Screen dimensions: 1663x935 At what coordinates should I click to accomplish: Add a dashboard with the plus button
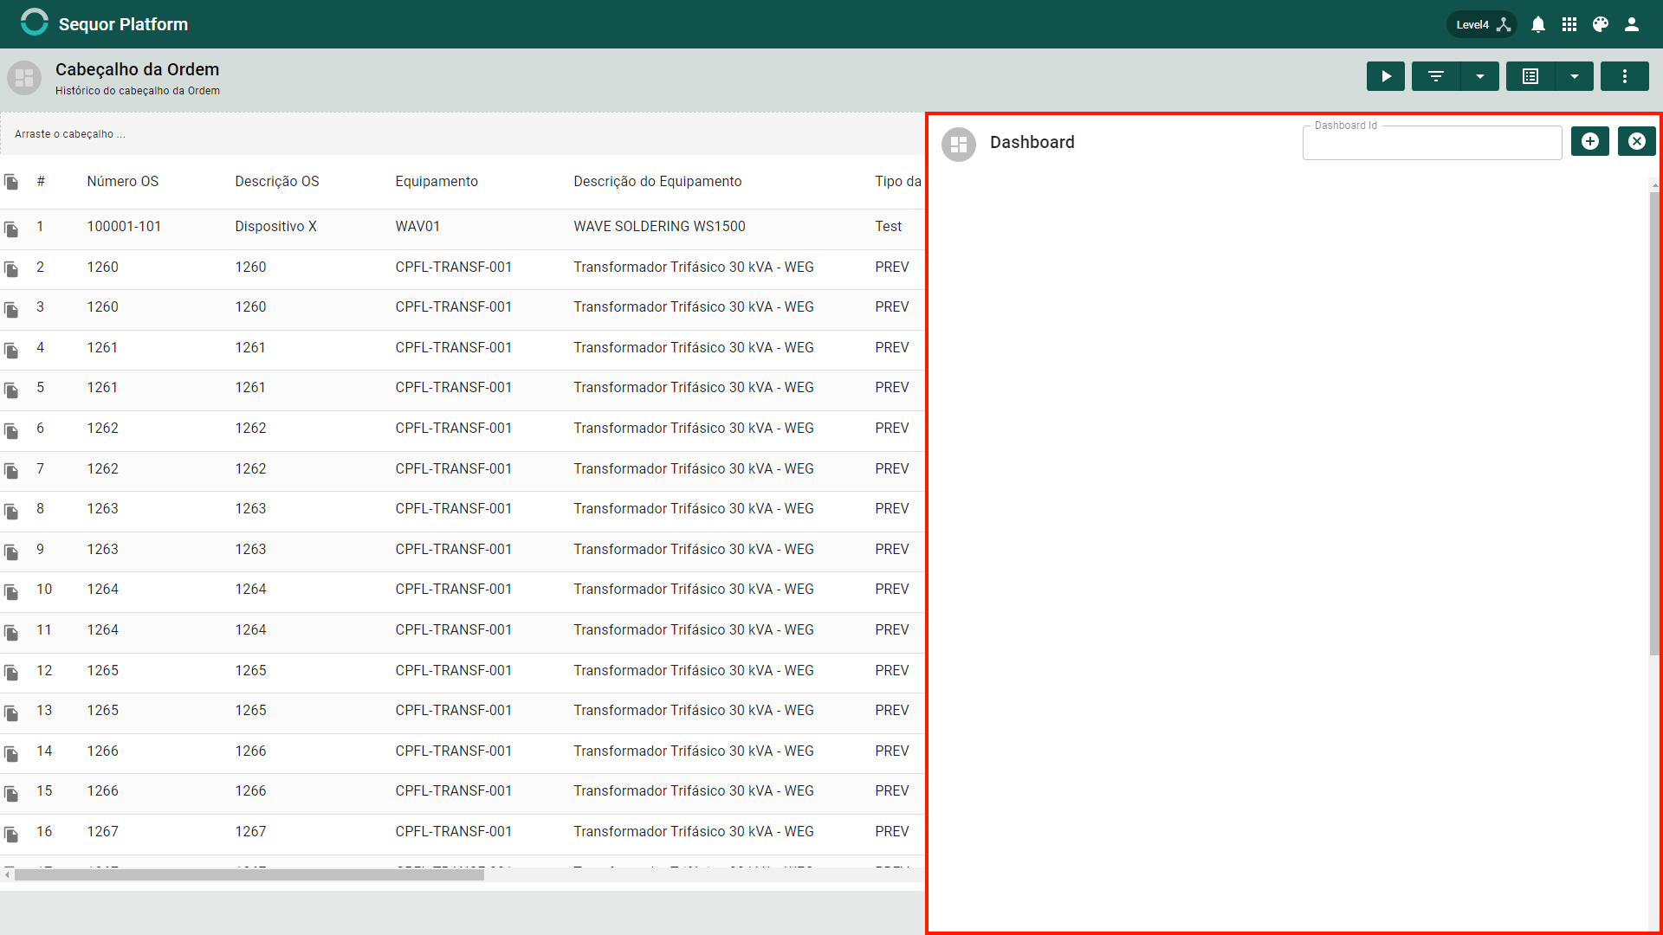(1590, 141)
